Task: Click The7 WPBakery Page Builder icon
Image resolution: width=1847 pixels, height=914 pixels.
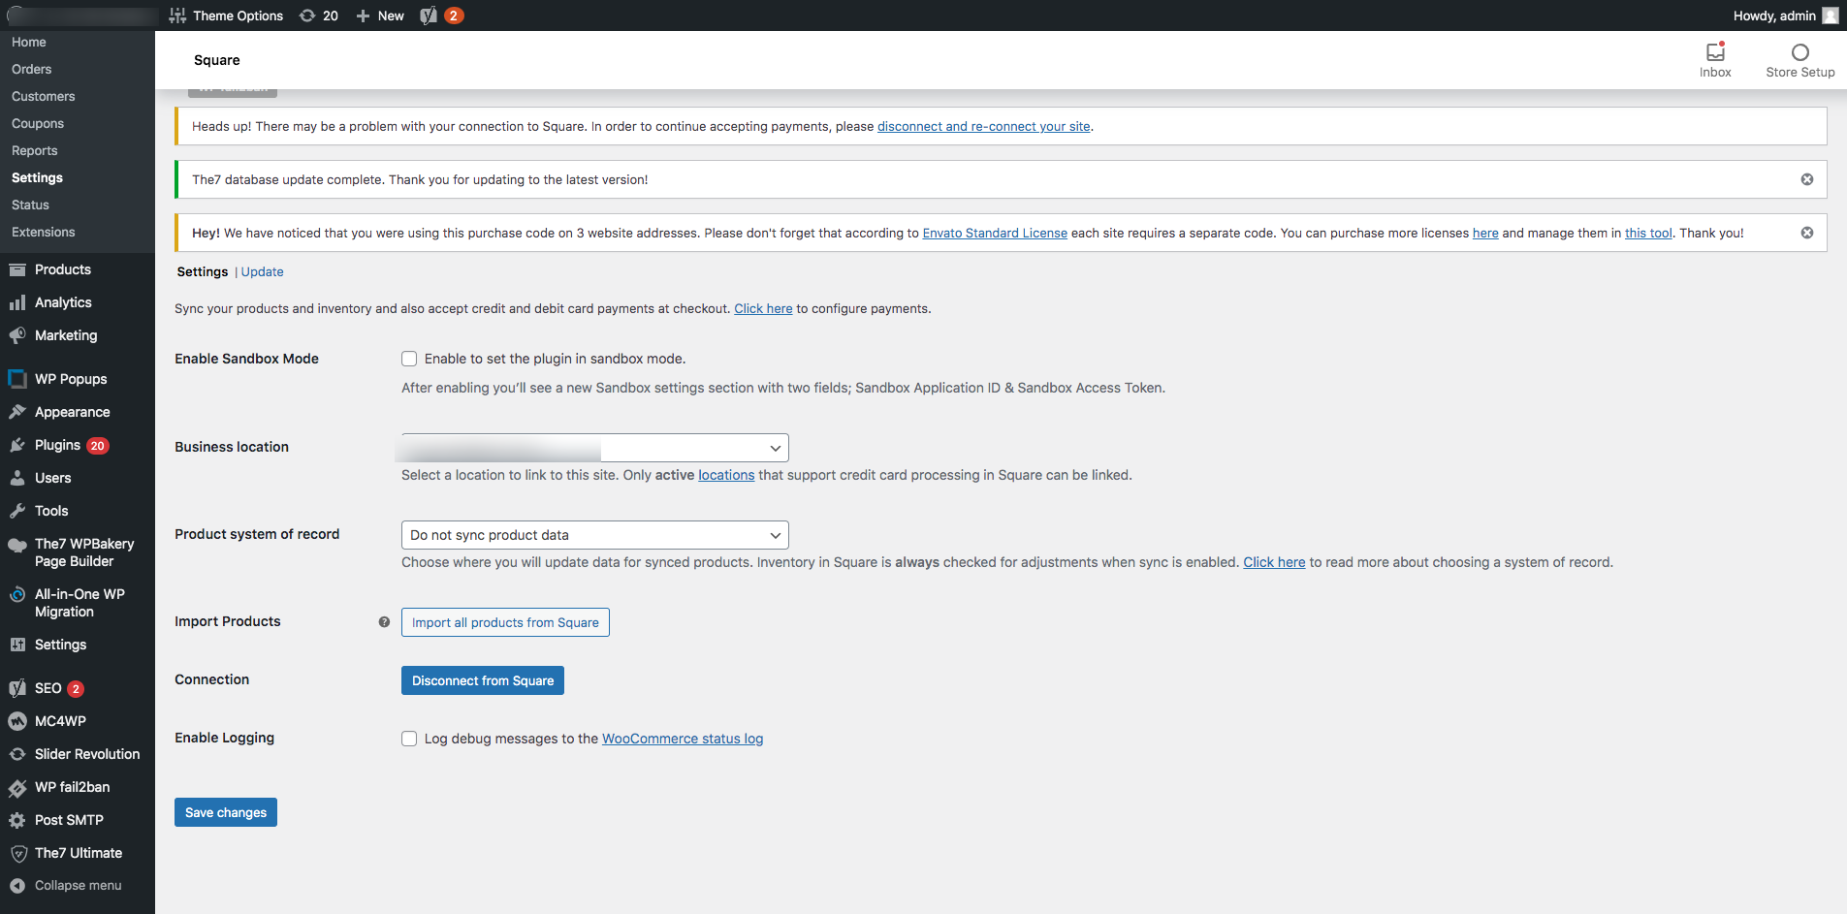Action: point(17,545)
